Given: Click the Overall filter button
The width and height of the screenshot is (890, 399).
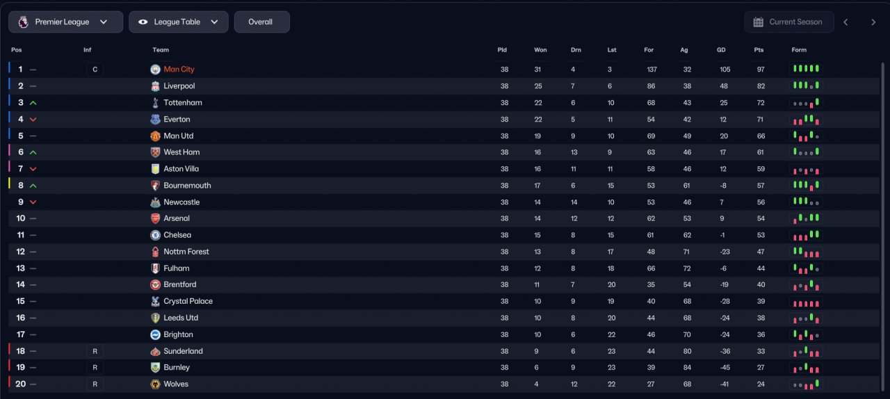Looking at the screenshot, I should (x=261, y=22).
